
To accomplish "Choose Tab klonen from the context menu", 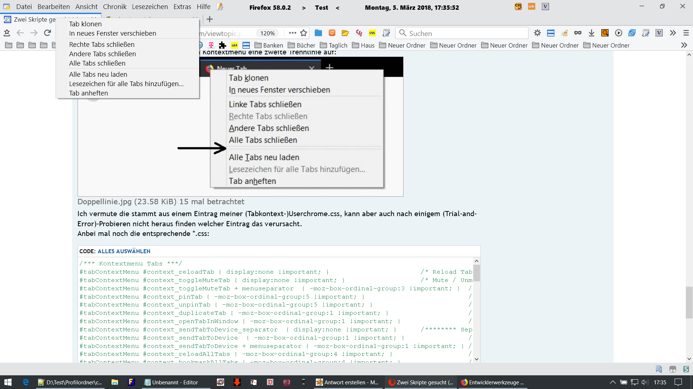I will (x=85, y=24).
